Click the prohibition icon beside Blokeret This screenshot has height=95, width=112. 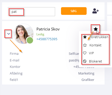pyautogui.click(x=85, y=61)
